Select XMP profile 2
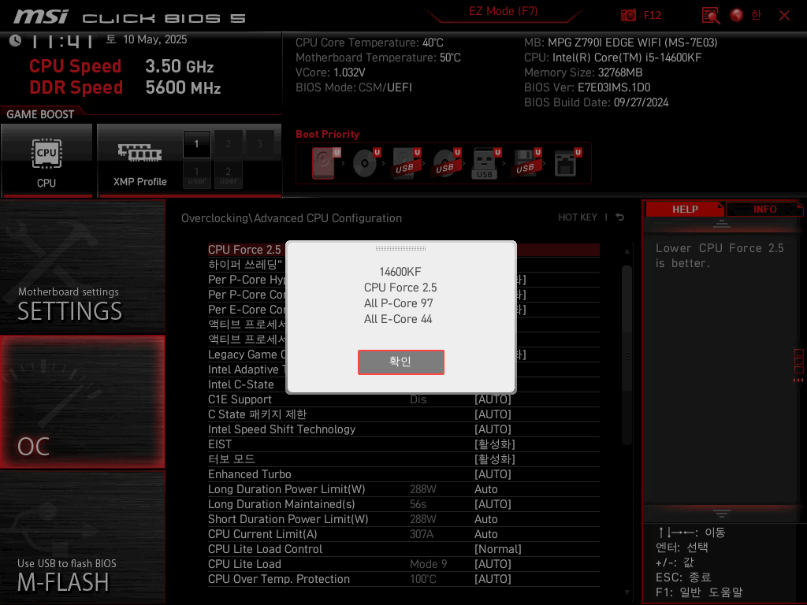Screen dimensions: 807x605 point(228,144)
